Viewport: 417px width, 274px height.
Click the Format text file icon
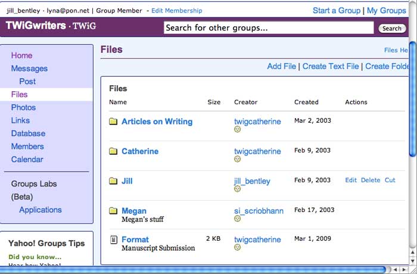[x=114, y=239]
